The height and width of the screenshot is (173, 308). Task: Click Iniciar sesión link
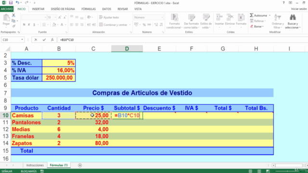pyautogui.click(x=299, y=9)
